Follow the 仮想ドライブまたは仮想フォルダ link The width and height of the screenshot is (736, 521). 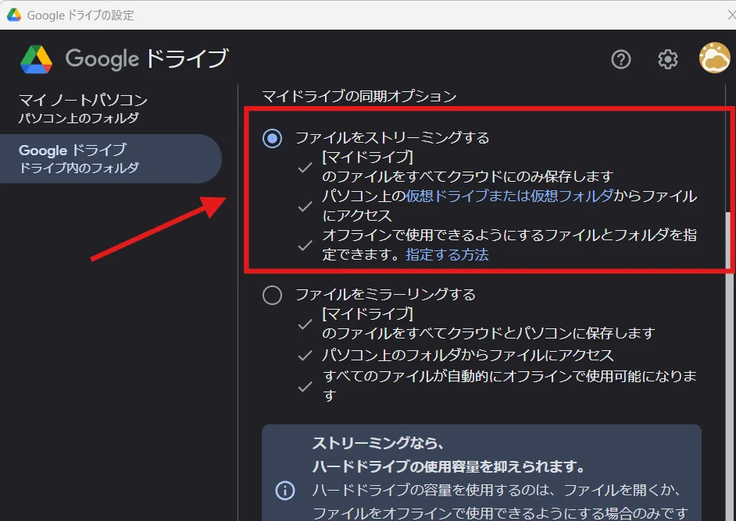tap(509, 196)
